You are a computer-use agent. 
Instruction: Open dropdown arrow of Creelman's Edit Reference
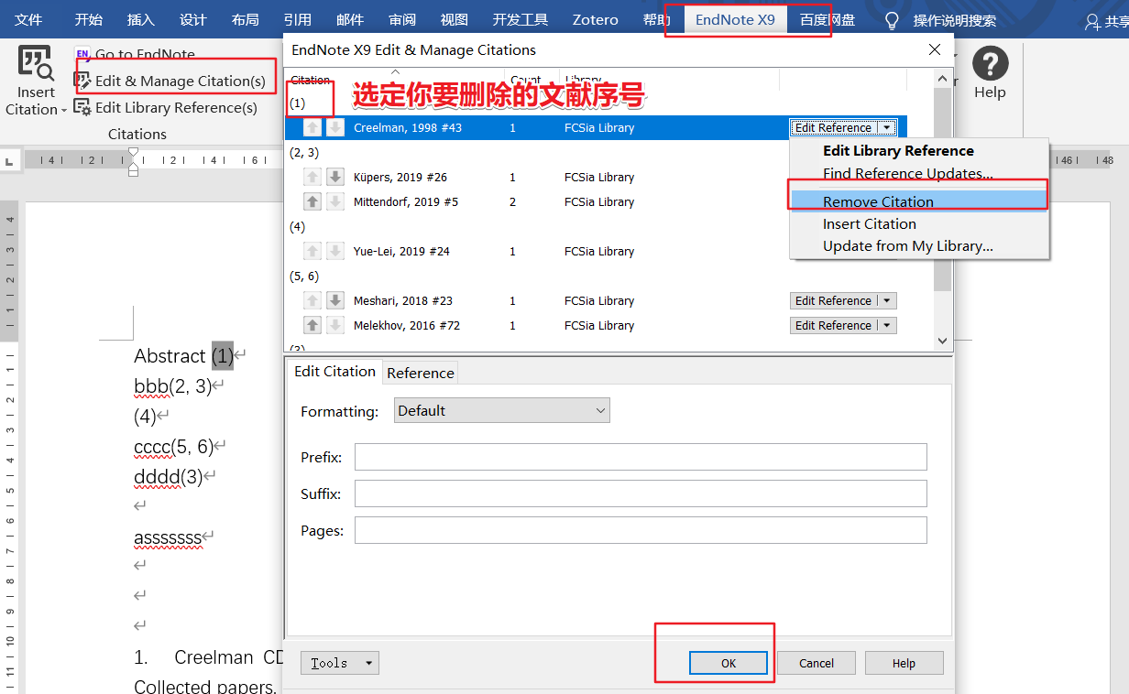click(886, 127)
